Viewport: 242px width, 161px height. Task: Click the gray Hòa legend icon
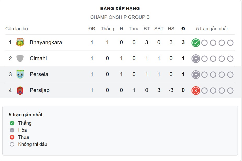pos(12,130)
